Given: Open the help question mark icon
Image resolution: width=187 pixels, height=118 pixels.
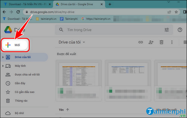Looking at the screenshot, I should tap(180, 30).
